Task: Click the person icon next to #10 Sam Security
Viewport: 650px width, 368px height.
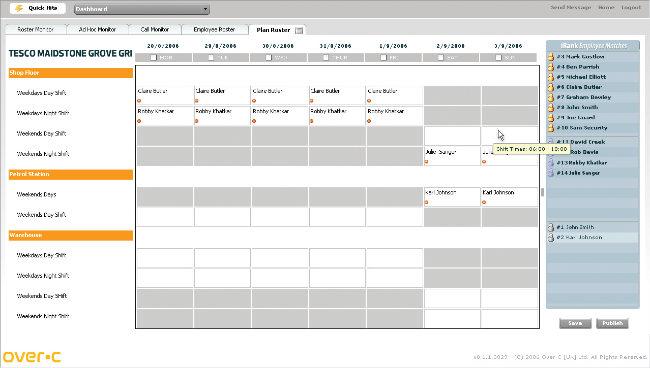Action: tap(550, 128)
